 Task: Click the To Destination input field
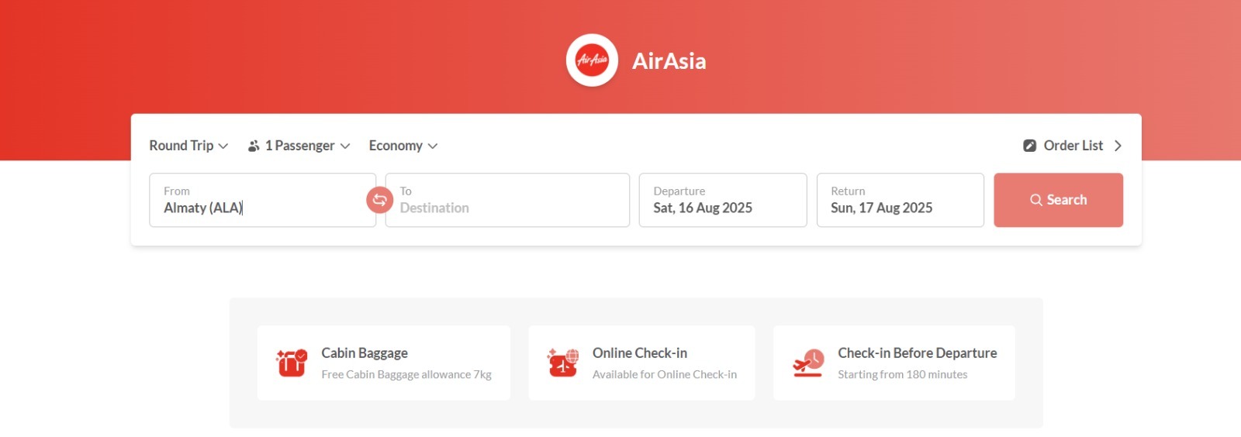tap(507, 200)
